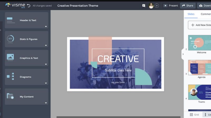
Task: Open the Comments tab
Action: point(205,14)
